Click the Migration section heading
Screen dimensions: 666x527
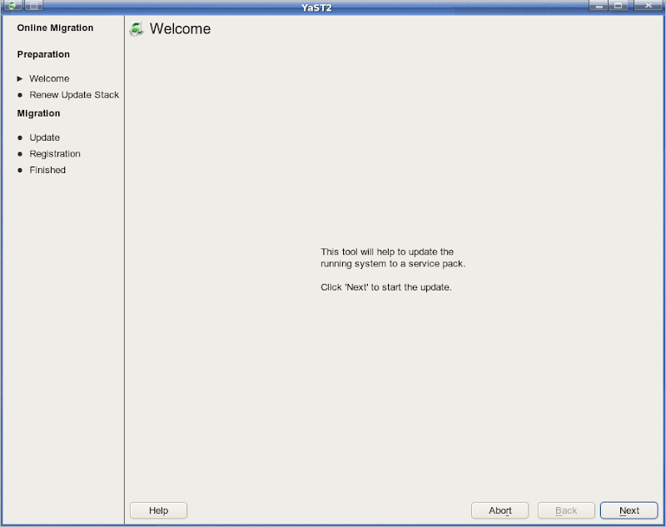[x=38, y=113]
